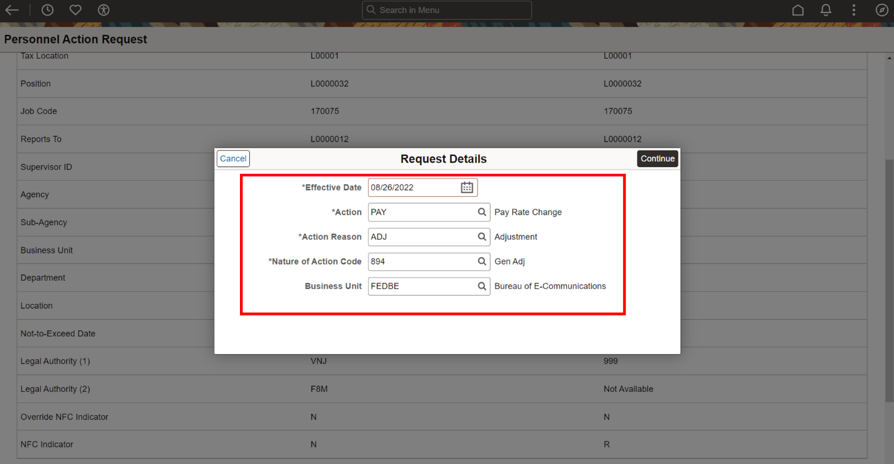Open the NavBar compass icon

[x=882, y=10]
